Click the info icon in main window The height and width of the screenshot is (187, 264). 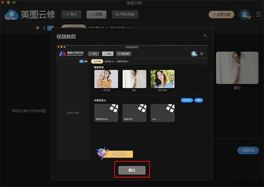point(37,28)
